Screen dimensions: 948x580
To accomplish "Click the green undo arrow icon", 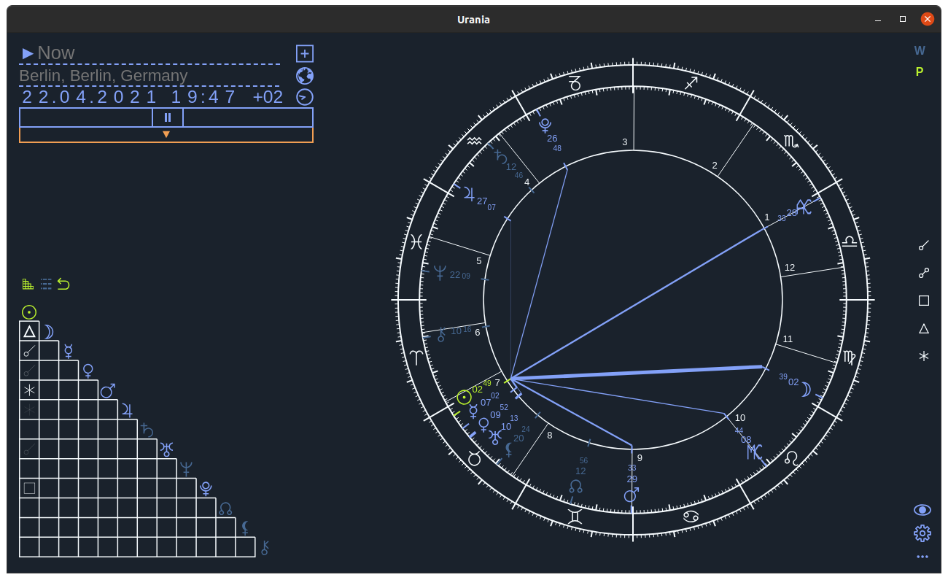I will (63, 284).
